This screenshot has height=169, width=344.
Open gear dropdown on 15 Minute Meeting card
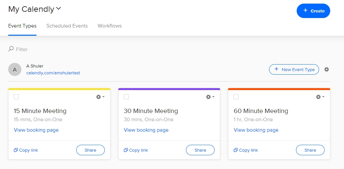tap(100, 97)
